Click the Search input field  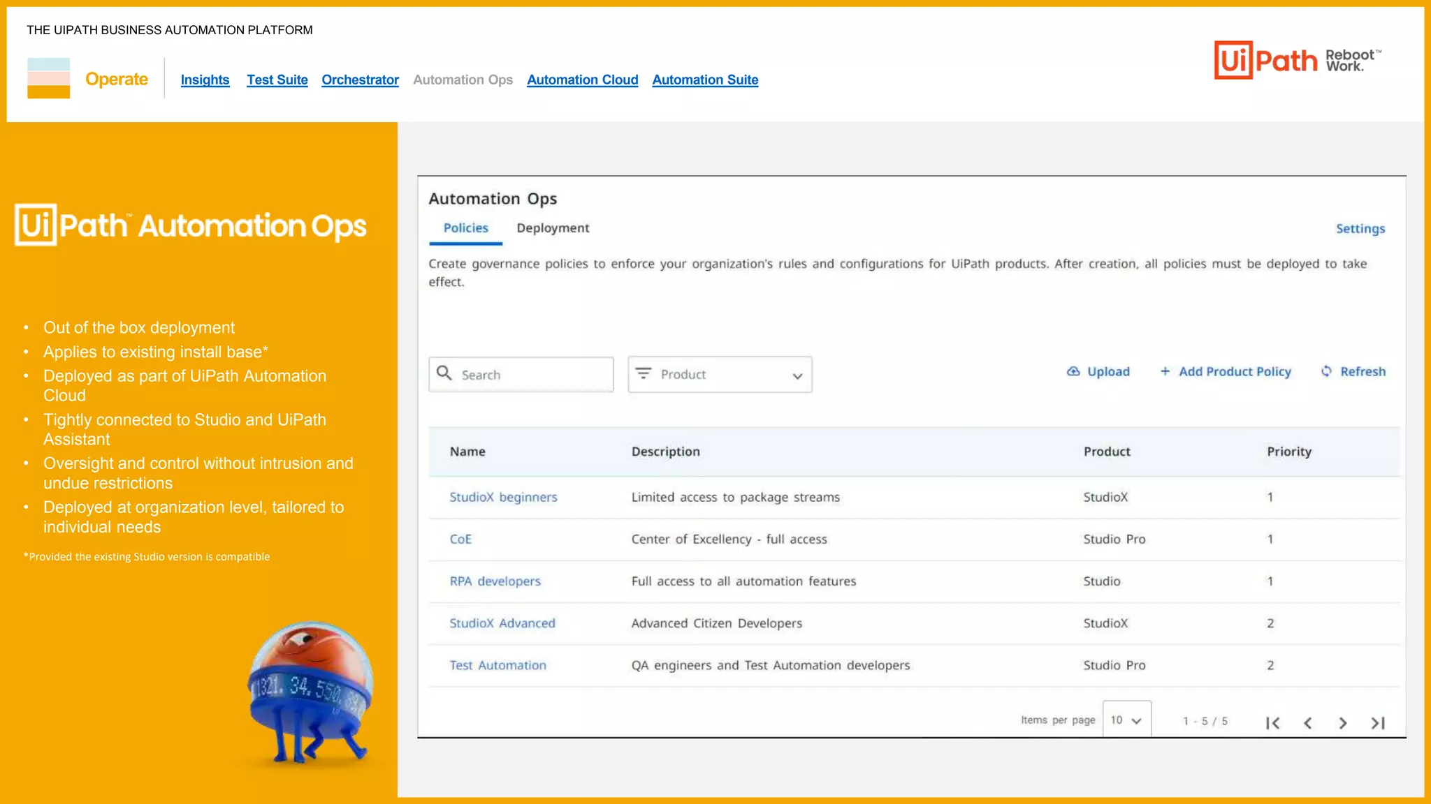click(531, 375)
